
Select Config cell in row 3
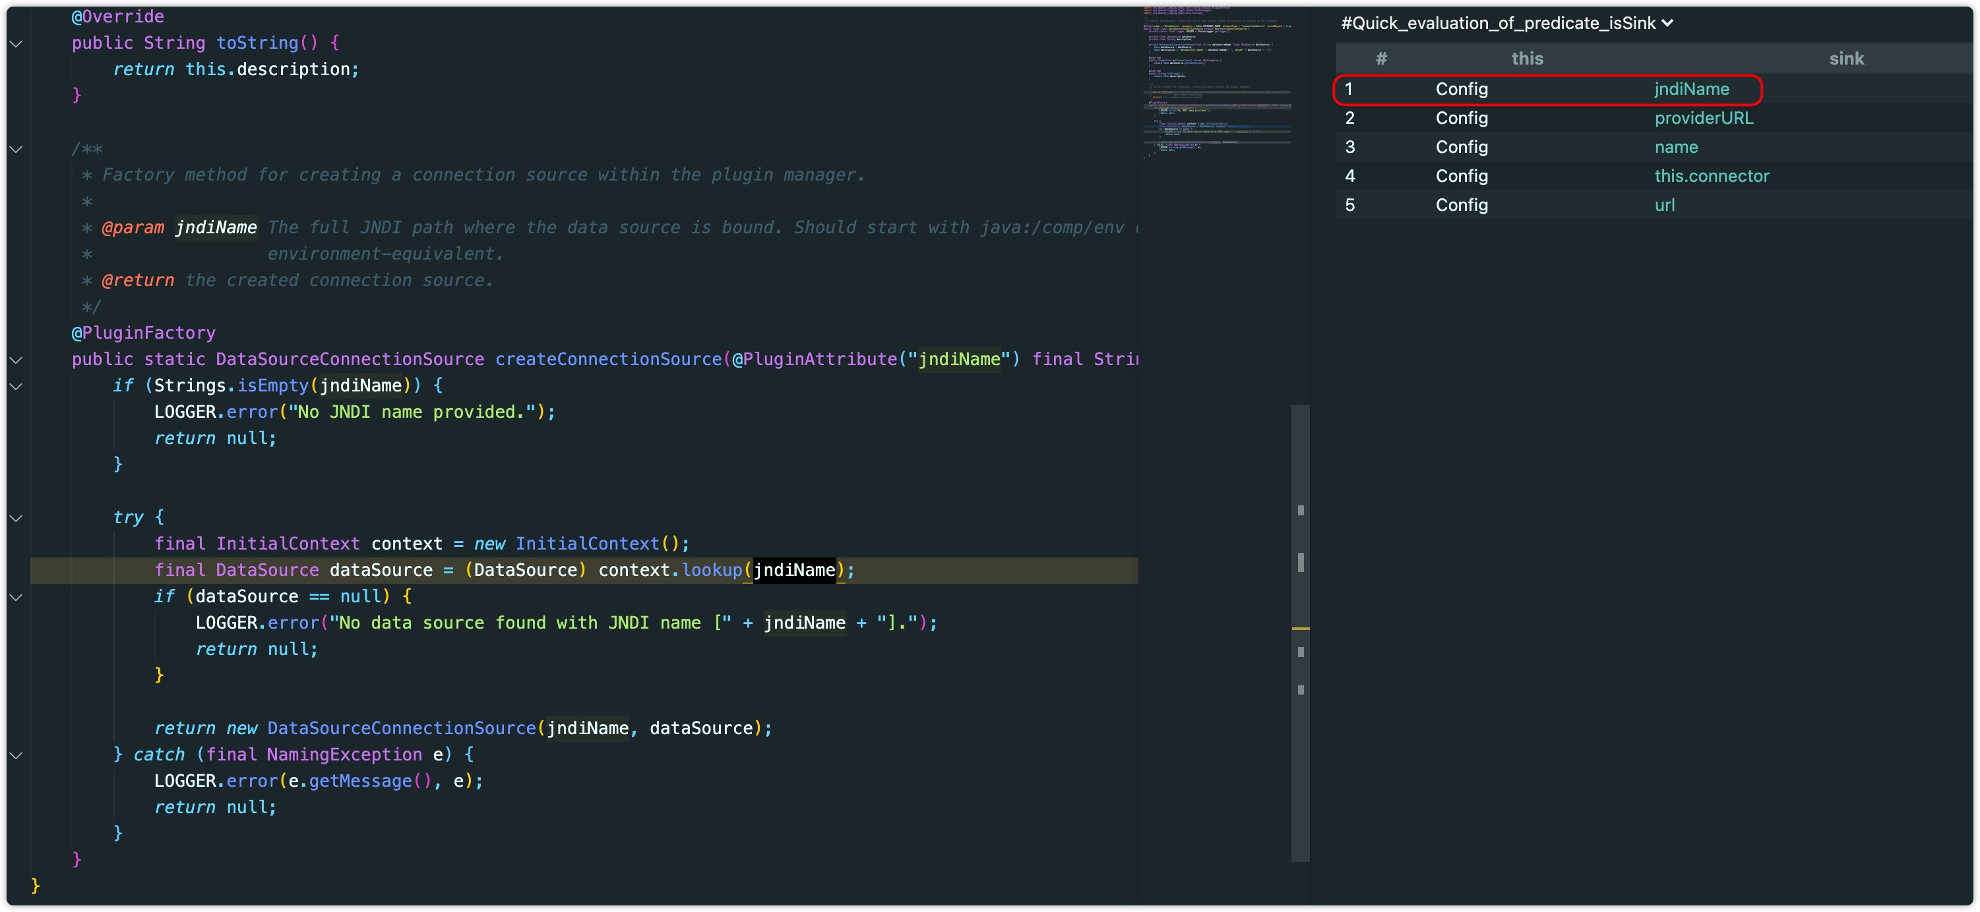click(x=1462, y=148)
